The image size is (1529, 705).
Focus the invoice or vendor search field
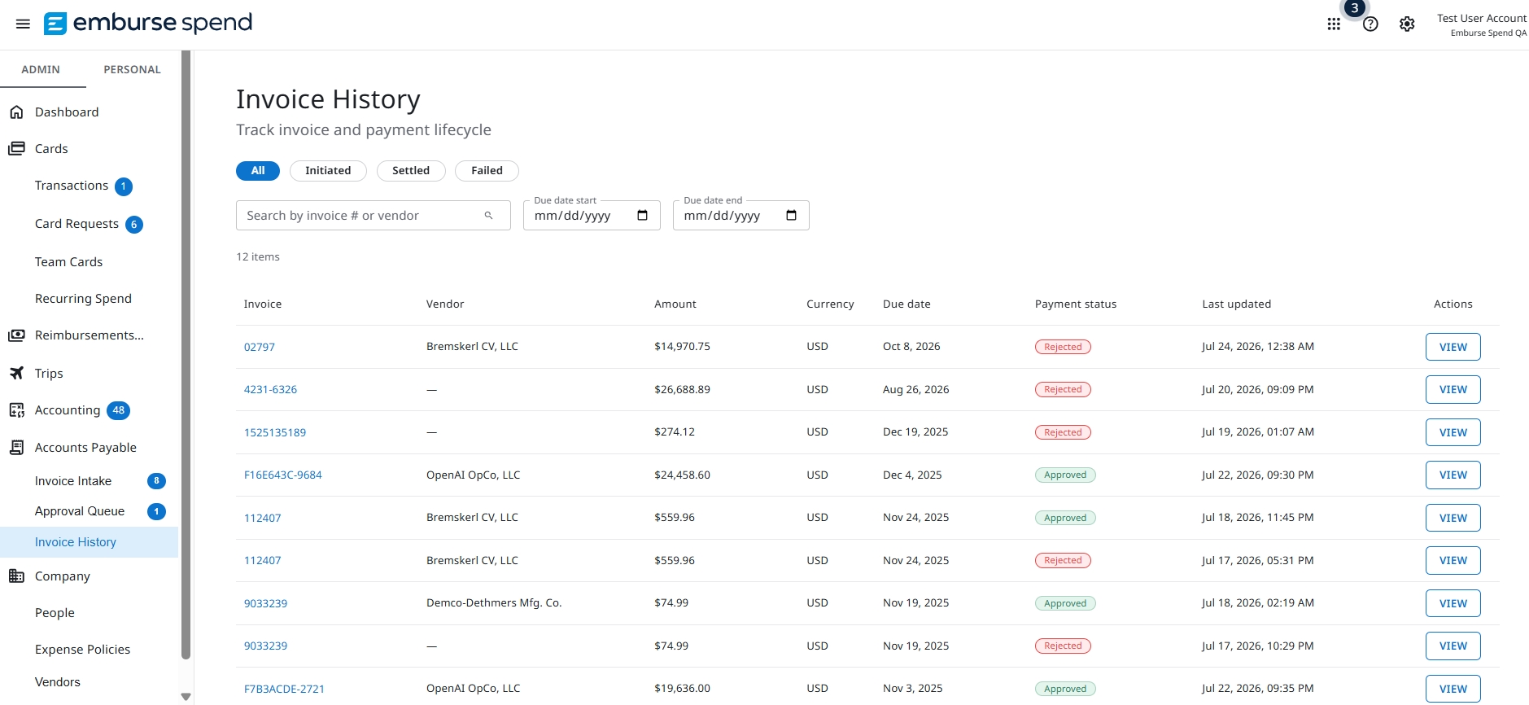coord(374,216)
